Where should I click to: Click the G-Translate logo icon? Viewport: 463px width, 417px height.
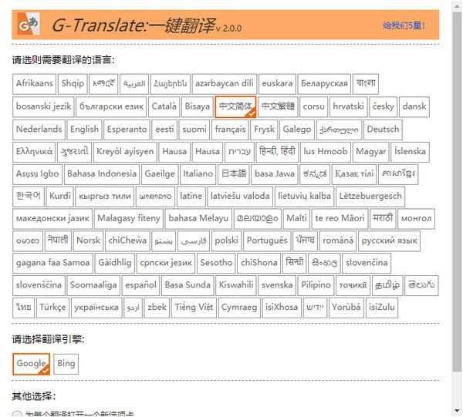29,24
